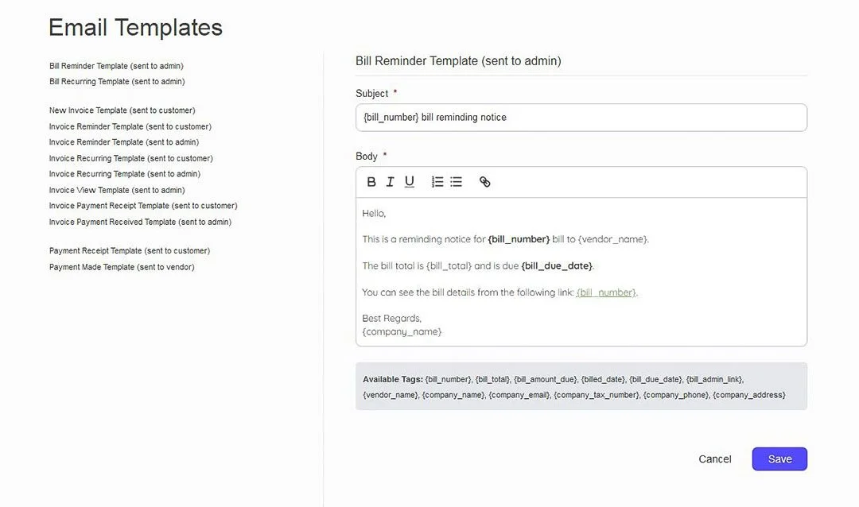Select New Invoice Template (sent to customer)
The image size is (859, 507).
122,110
